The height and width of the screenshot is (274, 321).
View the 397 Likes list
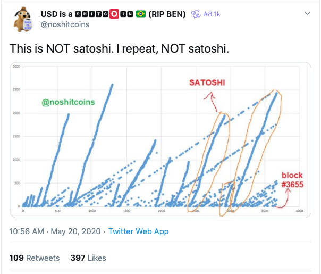coord(88,258)
